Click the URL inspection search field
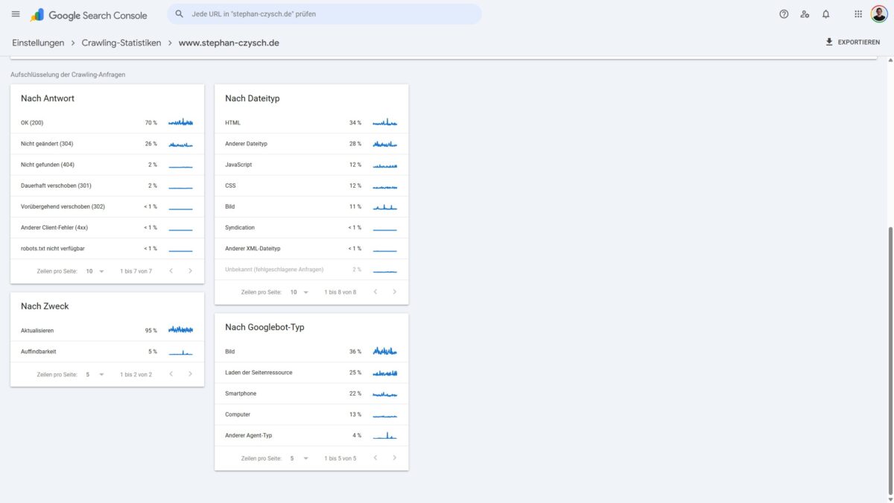894x503 pixels. click(x=328, y=14)
